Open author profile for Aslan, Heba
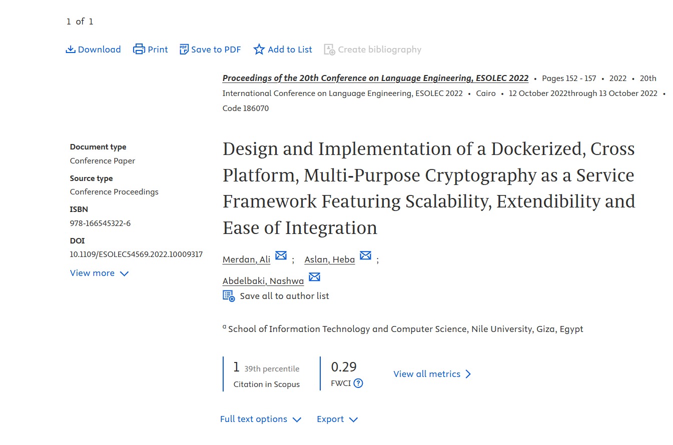Image resolution: width=673 pixels, height=445 pixels. click(329, 259)
